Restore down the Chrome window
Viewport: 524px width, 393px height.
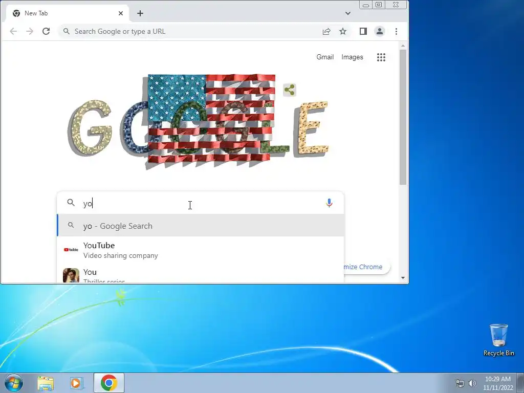pyautogui.click(x=379, y=5)
